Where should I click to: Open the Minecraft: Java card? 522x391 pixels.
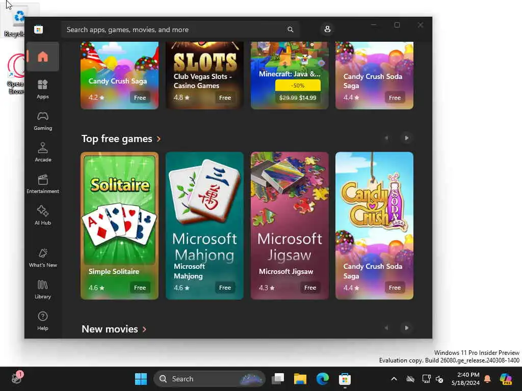[x=290, y=75]
